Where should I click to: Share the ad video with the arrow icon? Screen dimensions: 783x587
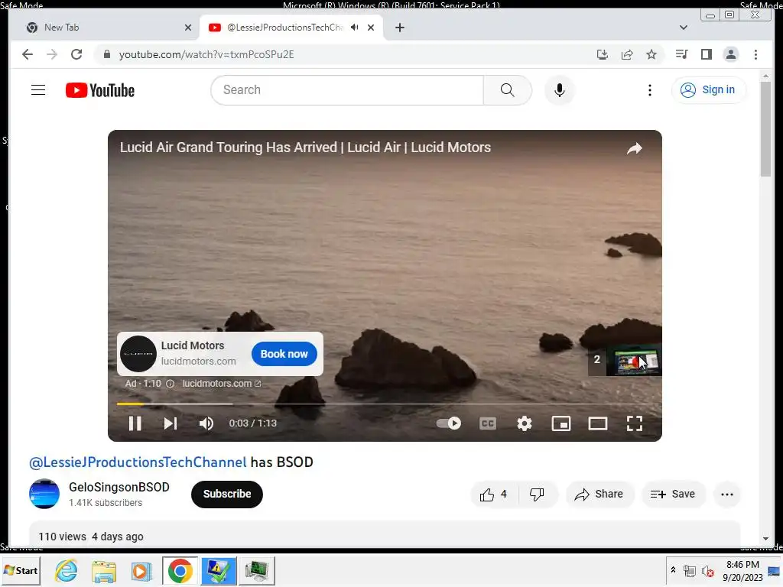pos(634,148)
